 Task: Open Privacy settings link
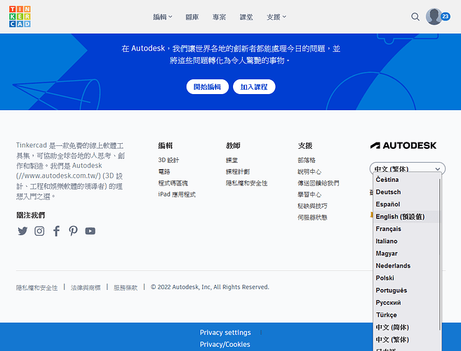[x=225, y=333]
